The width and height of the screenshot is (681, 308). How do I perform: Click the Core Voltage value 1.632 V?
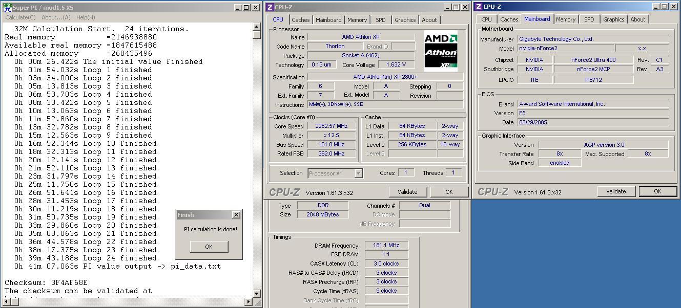click(396, 65)
